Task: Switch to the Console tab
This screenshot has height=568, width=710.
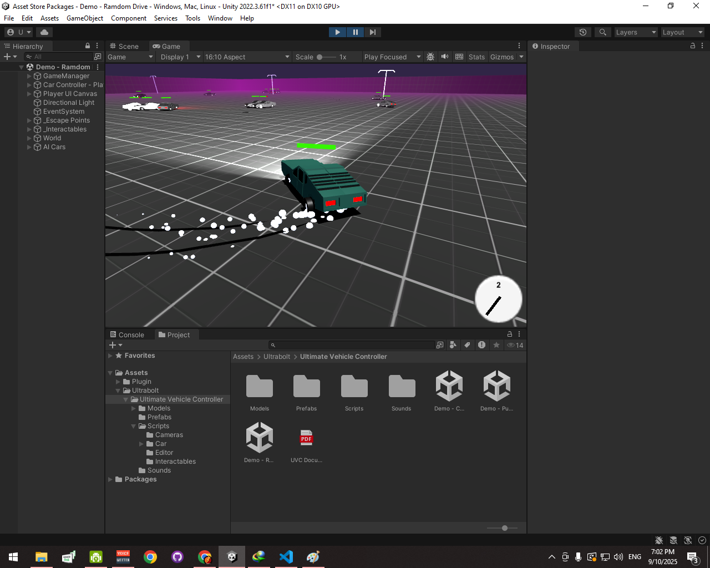Action: (127, 334)
